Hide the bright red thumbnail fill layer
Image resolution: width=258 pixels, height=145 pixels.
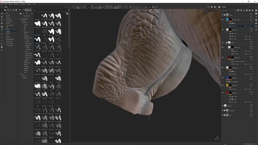point(223,93)
